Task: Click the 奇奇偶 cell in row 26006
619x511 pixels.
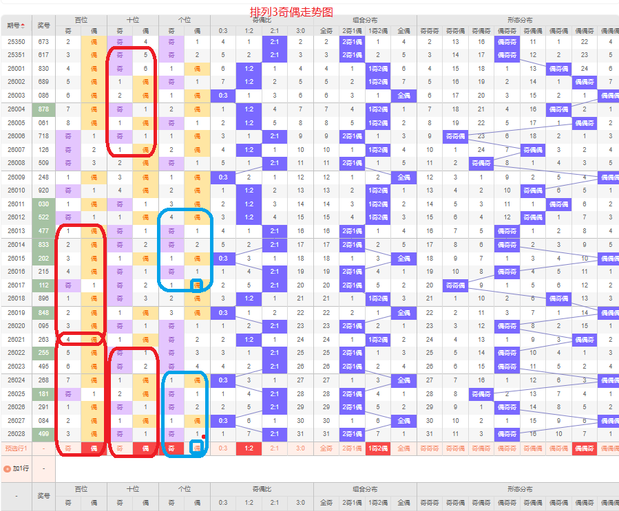Action: 456,136
